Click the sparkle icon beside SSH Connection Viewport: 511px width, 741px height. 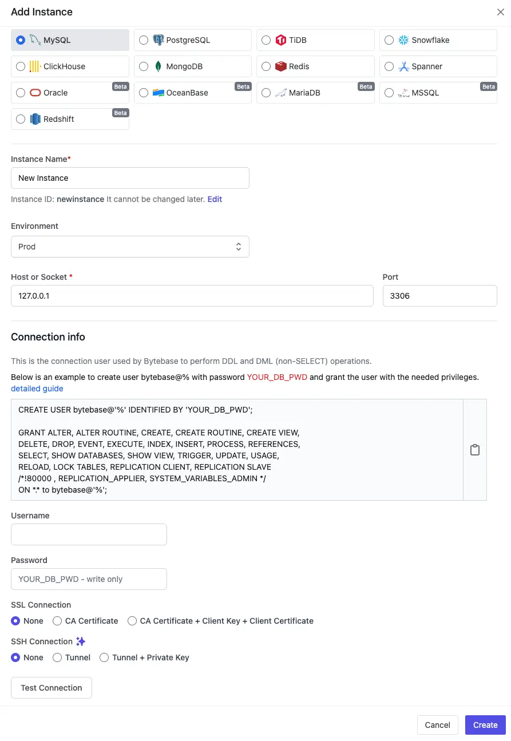pos(81,641)
